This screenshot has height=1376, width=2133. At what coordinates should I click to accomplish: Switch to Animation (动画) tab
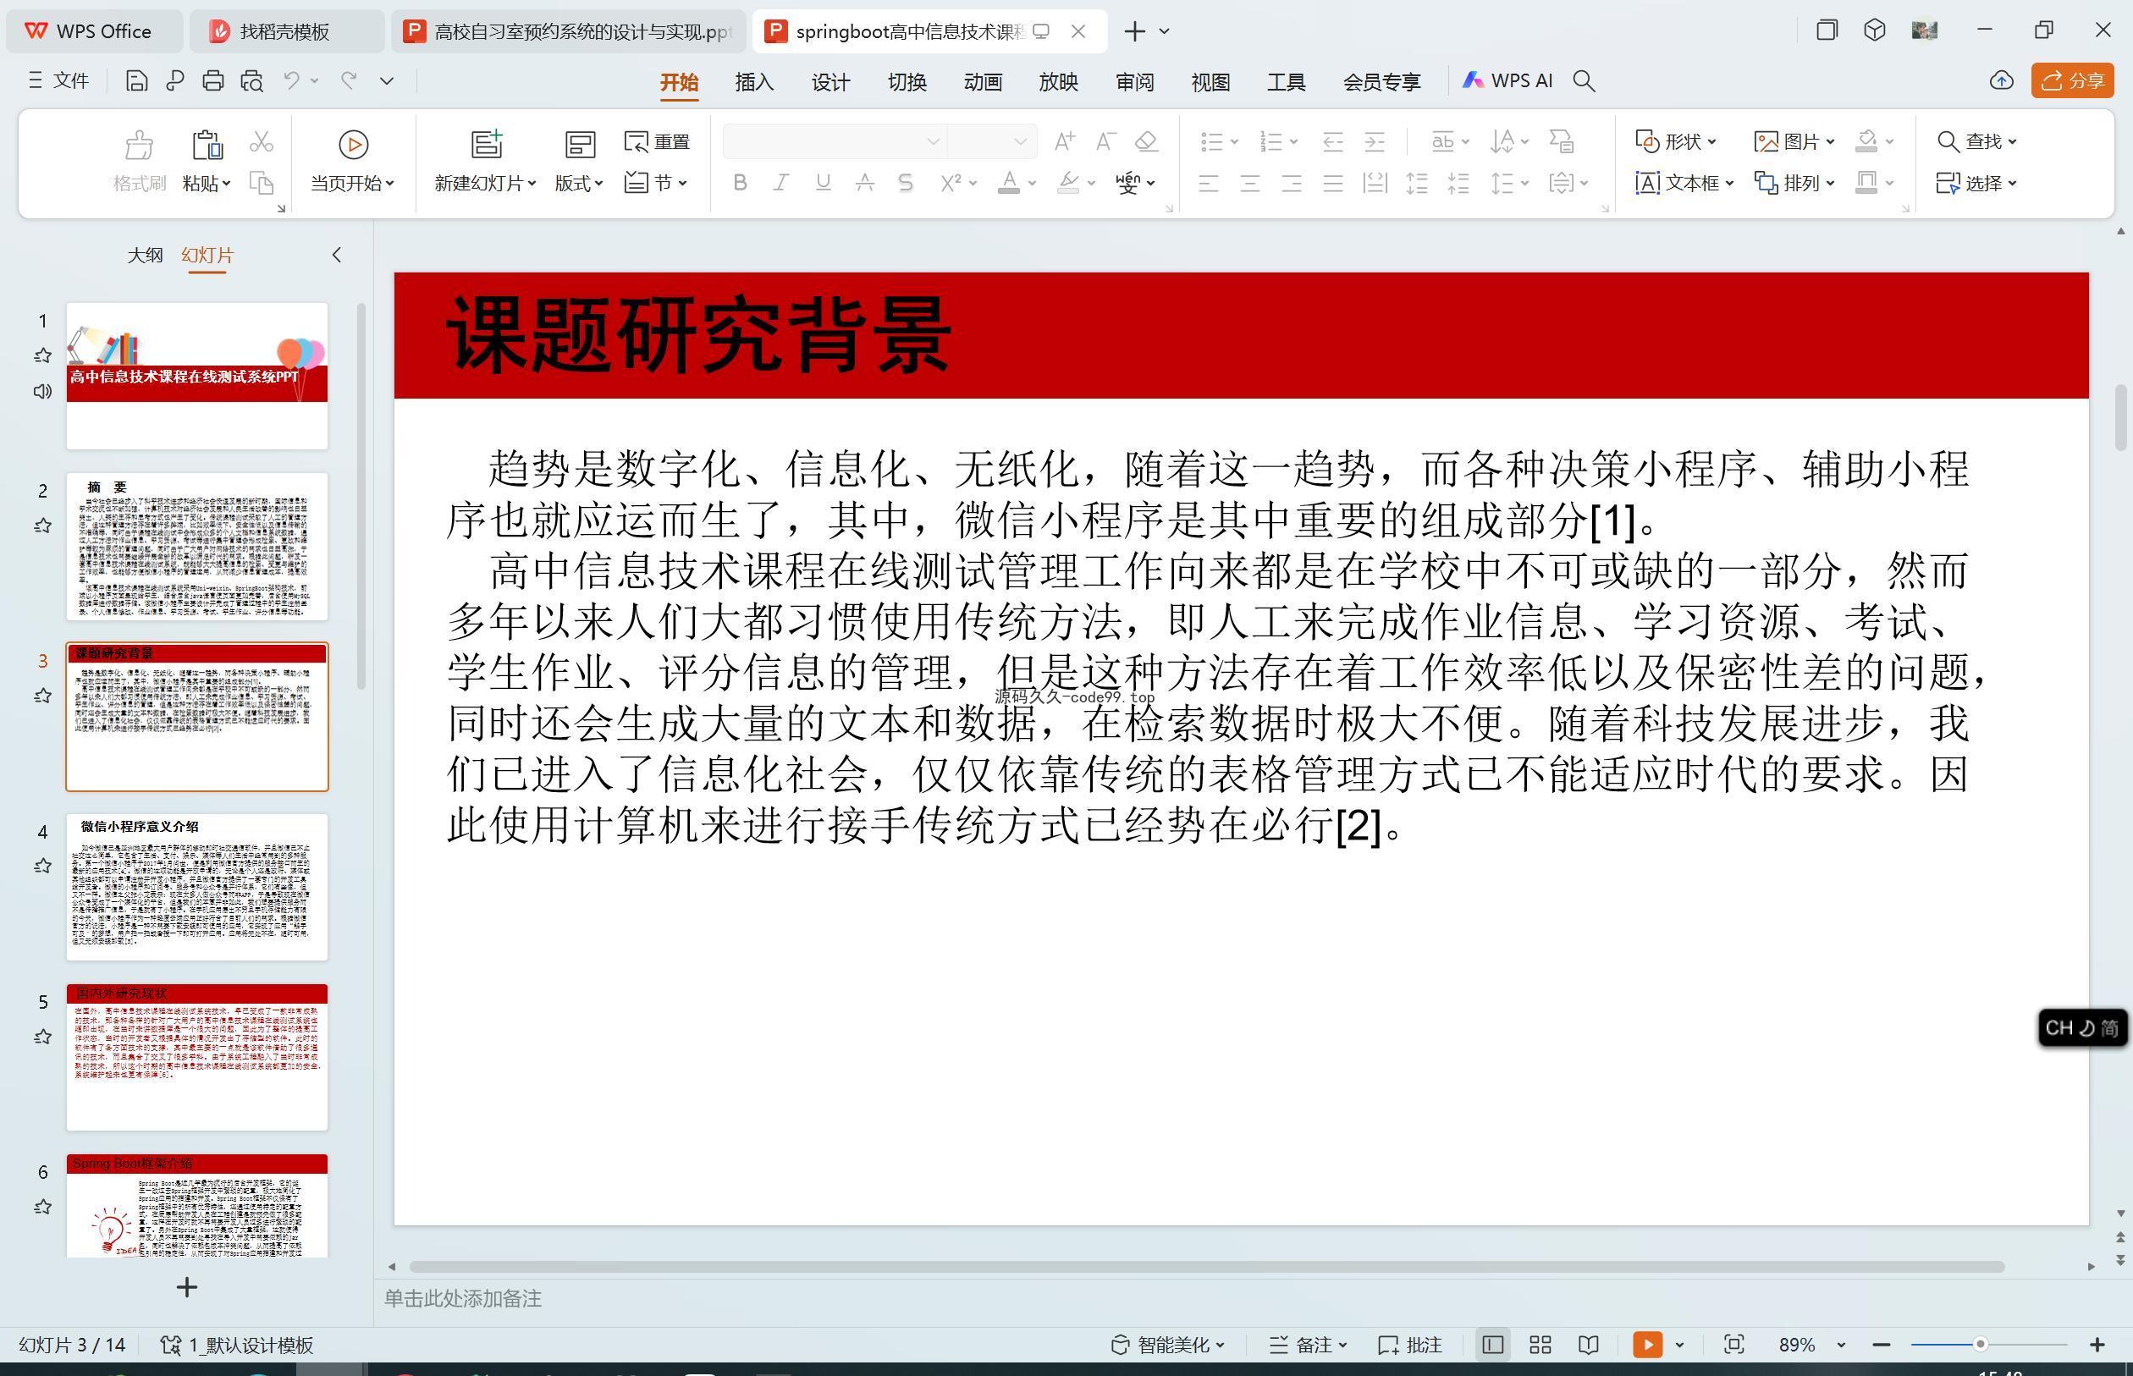(x=983, y=82)
